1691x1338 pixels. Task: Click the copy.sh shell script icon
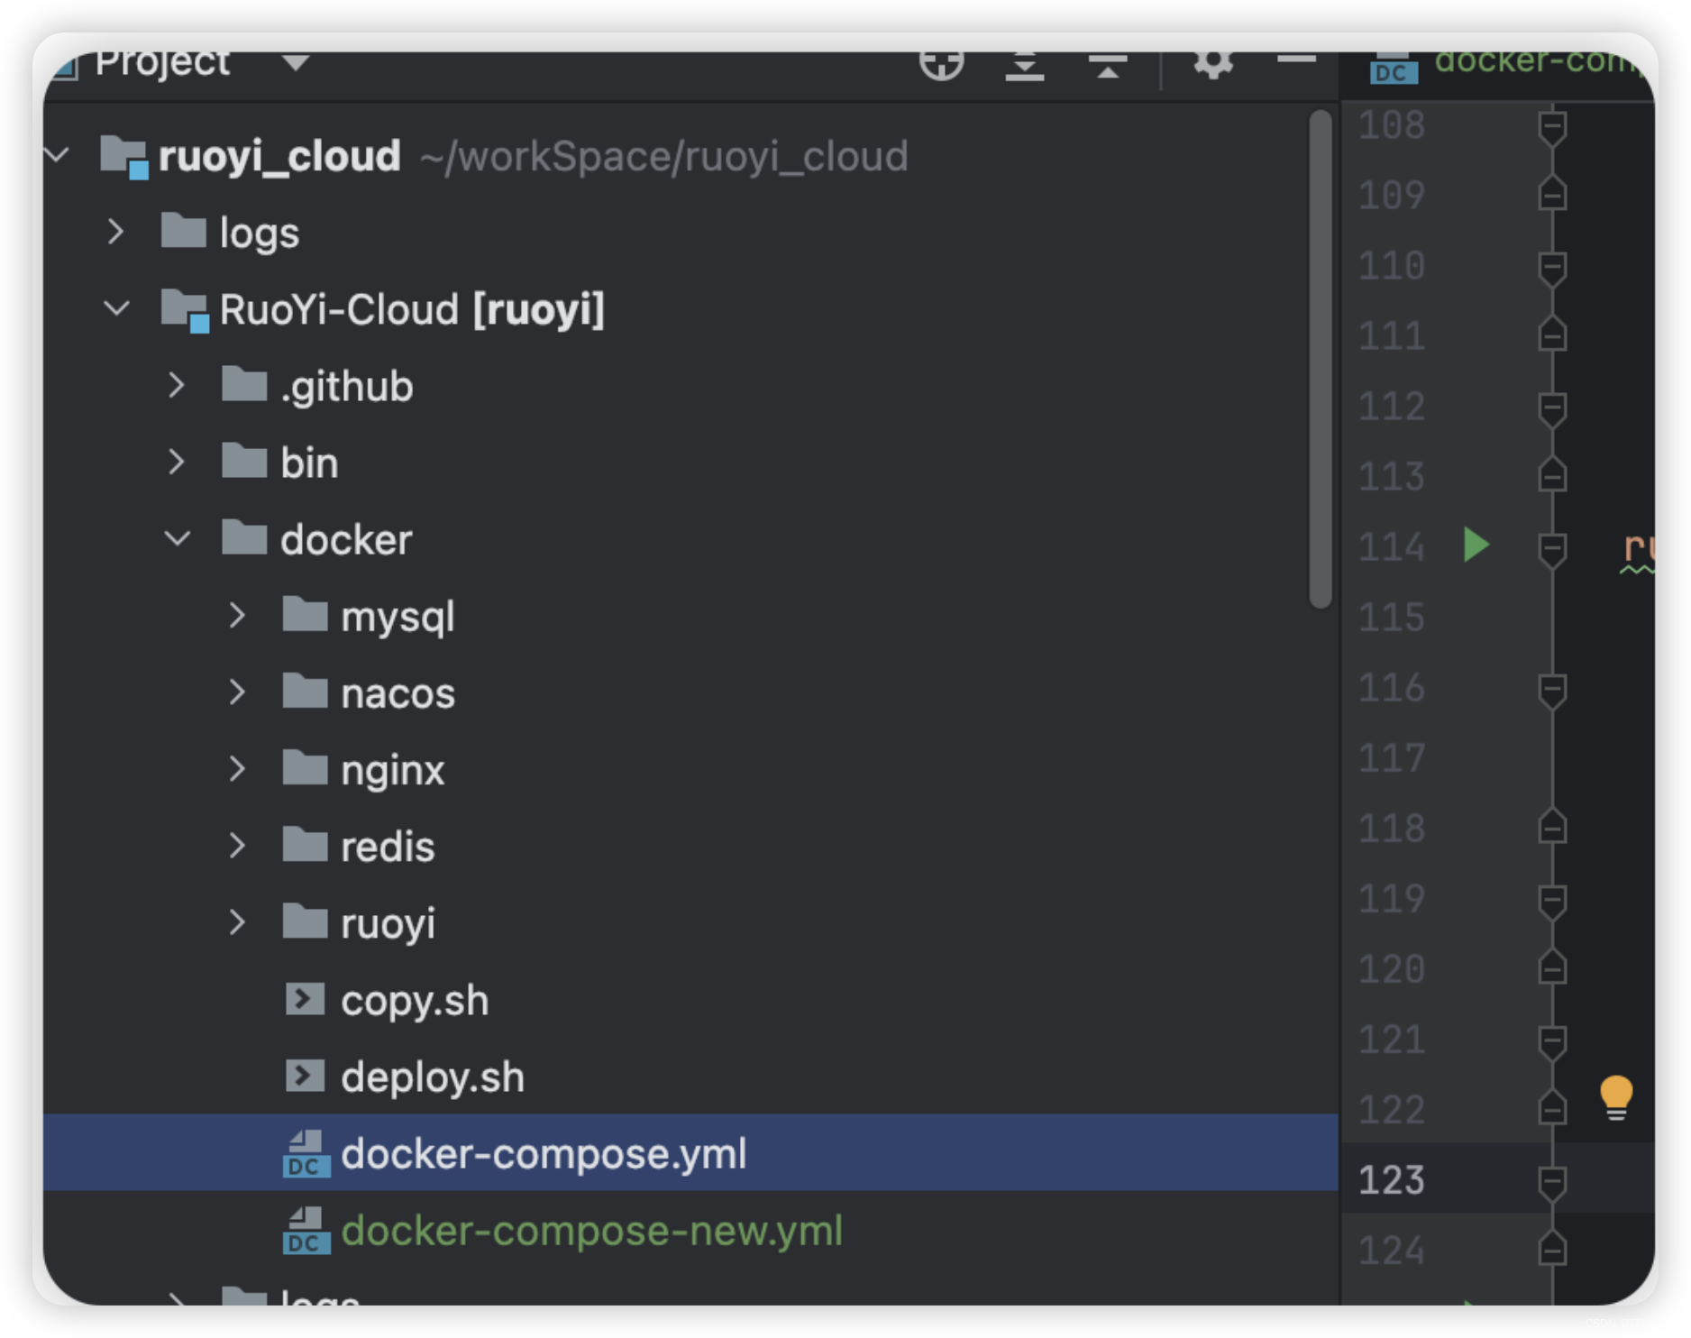tap(304, 999)
